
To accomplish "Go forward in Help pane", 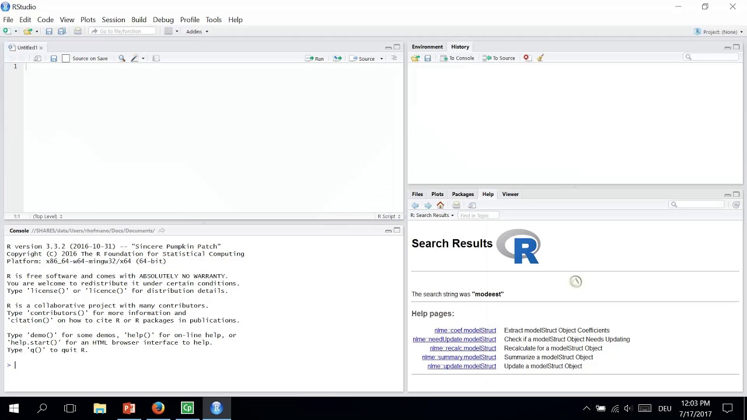I will coord(428,205).
